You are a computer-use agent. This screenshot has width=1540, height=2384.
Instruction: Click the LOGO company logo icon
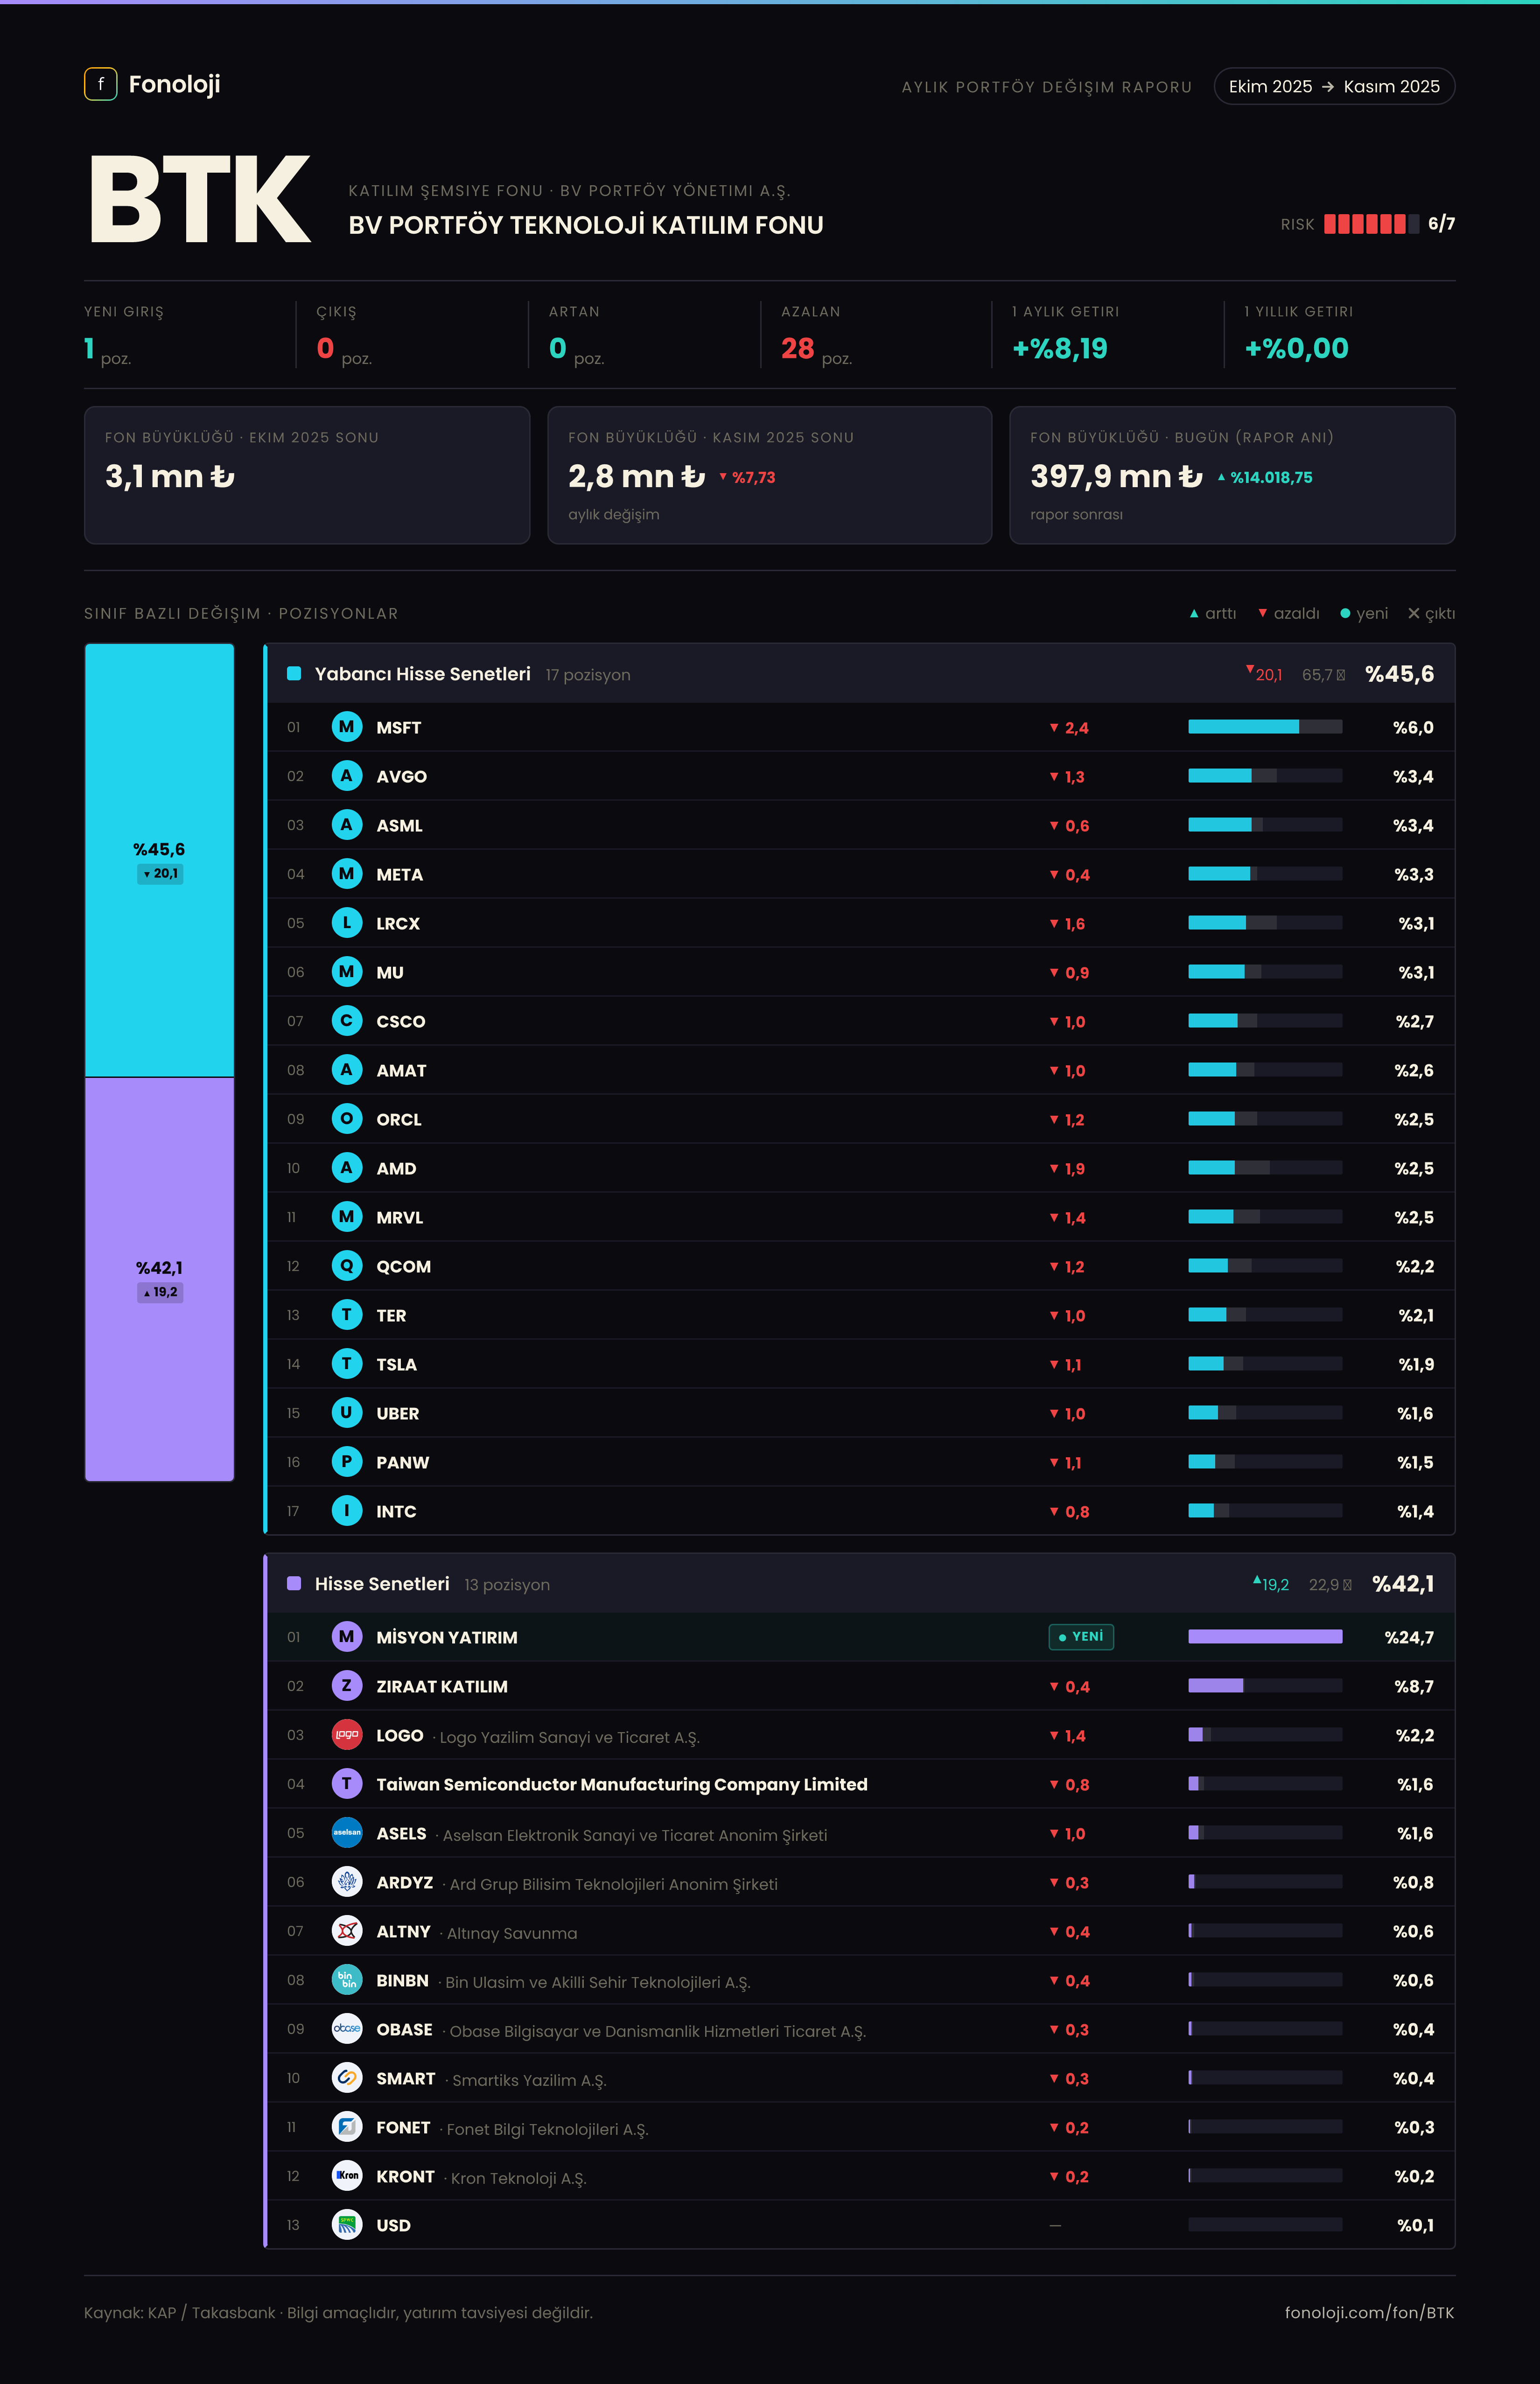347,1735
